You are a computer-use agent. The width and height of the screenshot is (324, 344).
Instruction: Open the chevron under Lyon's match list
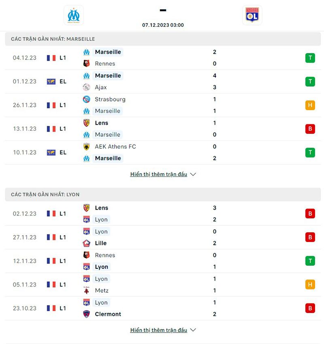[x=192, y=330]
